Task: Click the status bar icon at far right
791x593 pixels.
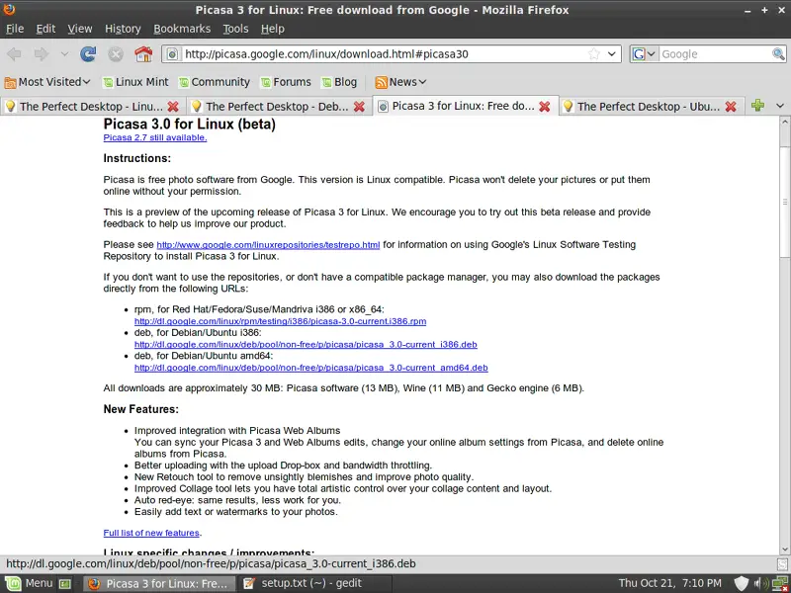Action: click(x=782, y=563)
